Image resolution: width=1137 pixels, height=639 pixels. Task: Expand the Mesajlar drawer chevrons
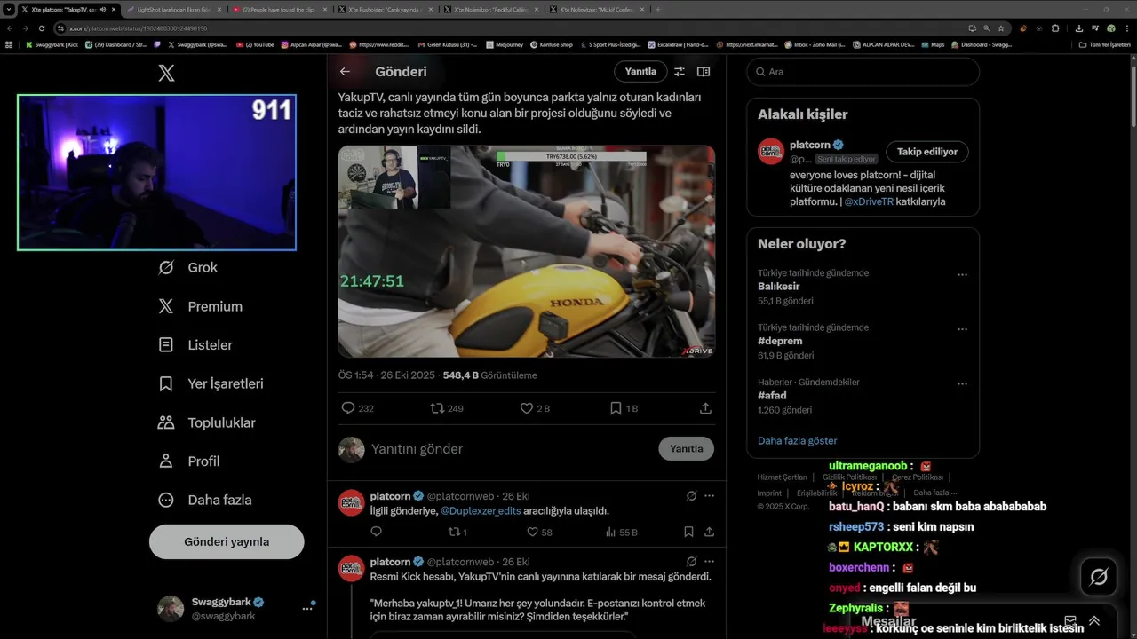pos(1094,621)
